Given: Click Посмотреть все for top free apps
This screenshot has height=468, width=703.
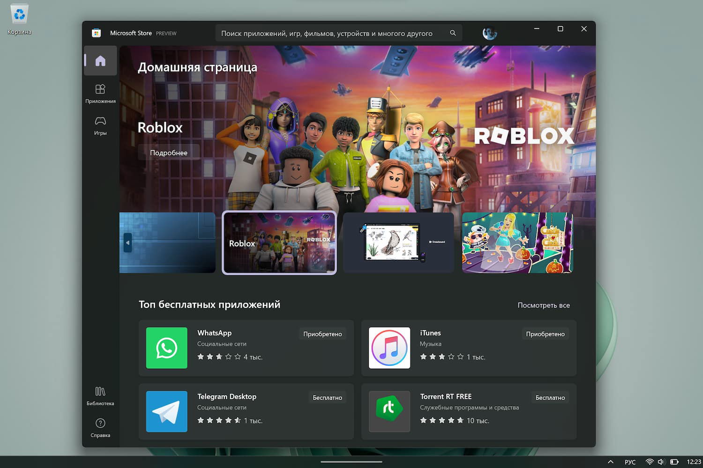Looking at the screenshot, I should point(544,305).
